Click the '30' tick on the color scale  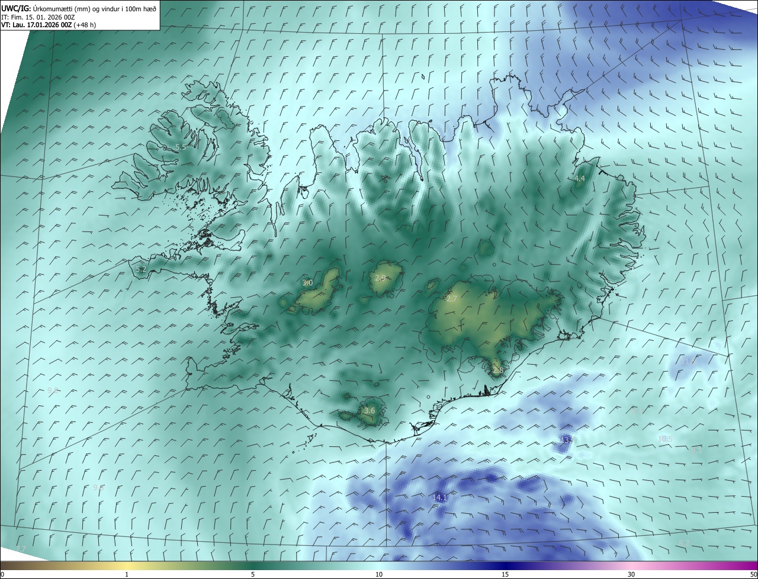coord(631,575)
